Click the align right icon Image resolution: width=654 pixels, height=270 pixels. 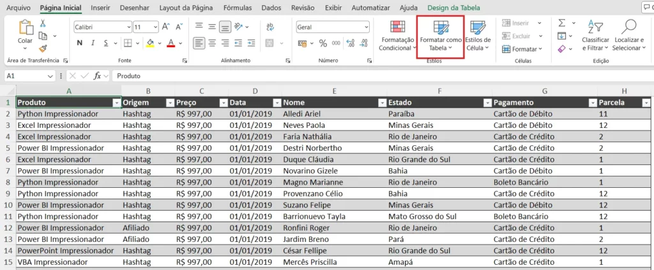(225, 43)
